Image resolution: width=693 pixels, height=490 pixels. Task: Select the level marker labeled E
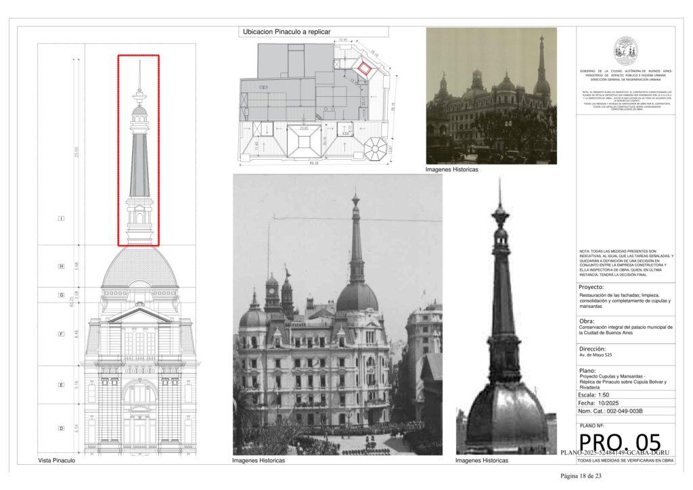[x=61, y=384]
